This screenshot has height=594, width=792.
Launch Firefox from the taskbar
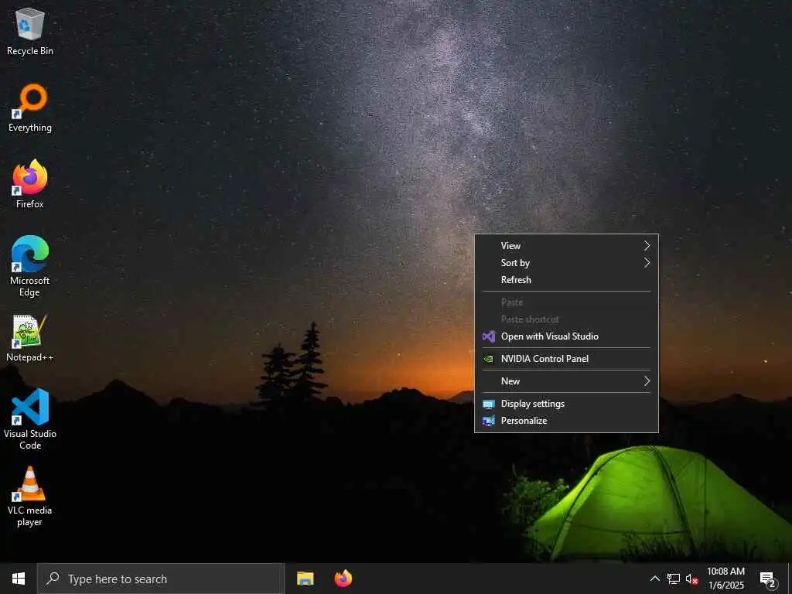pyautogui.click(x=343, y=579)
